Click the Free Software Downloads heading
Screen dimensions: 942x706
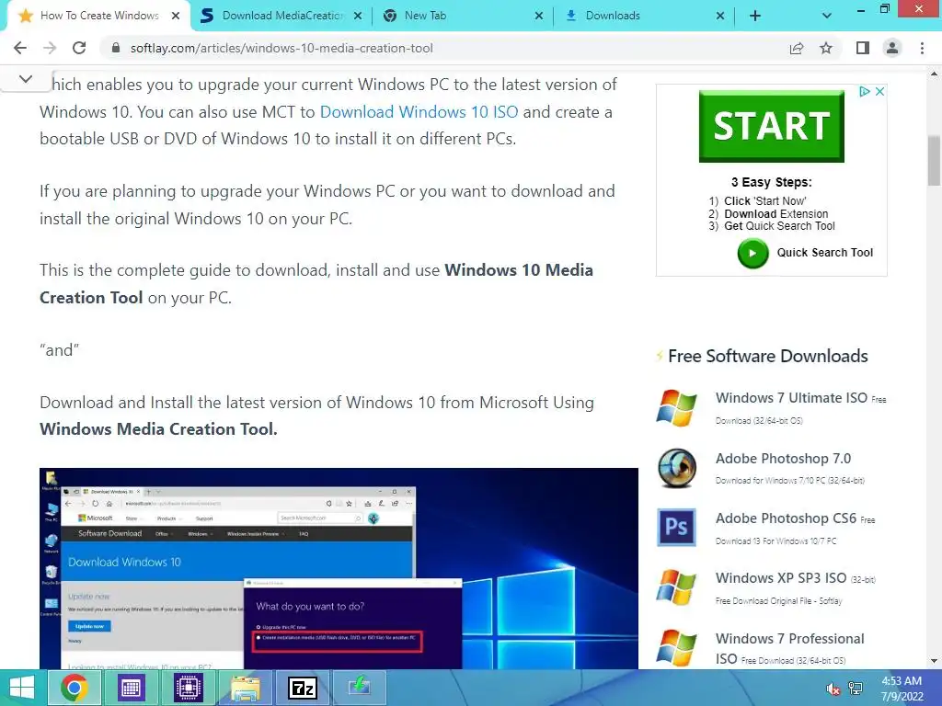(x=768, y=356)
